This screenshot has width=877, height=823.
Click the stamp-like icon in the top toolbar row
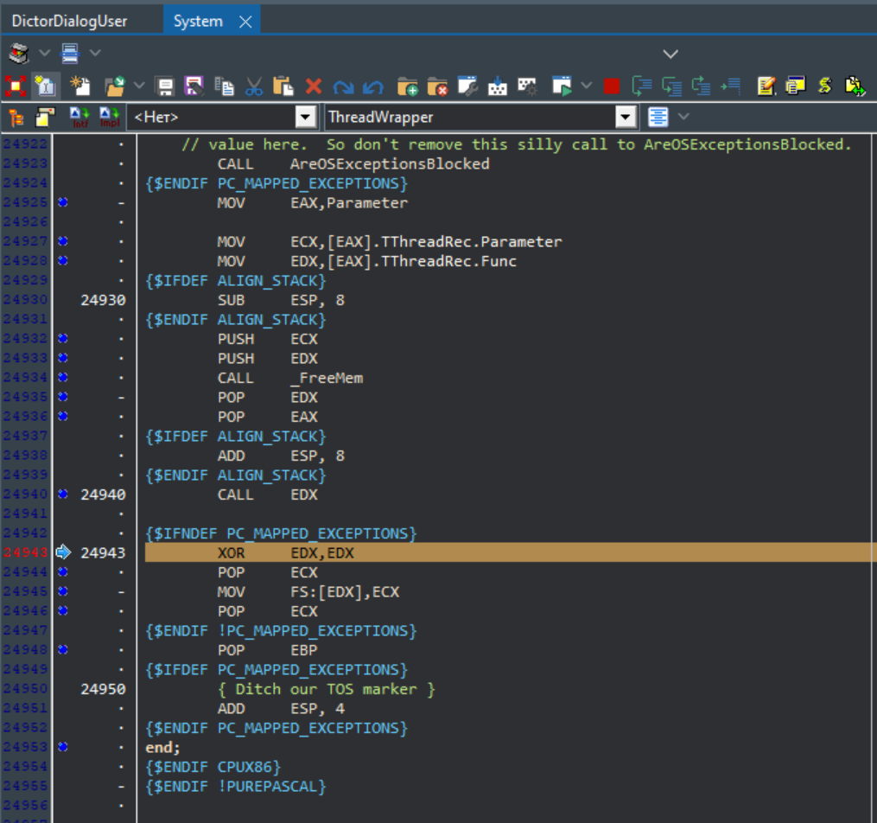pyautogui.click(x=18, y=53)
